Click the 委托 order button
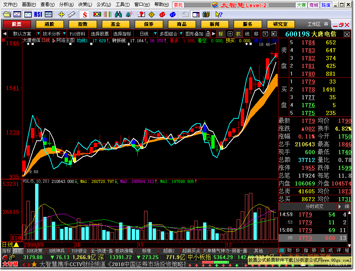 [x=178, y=5]
